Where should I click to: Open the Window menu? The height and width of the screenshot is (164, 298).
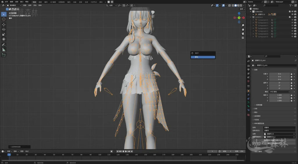[x=22, y=2]
